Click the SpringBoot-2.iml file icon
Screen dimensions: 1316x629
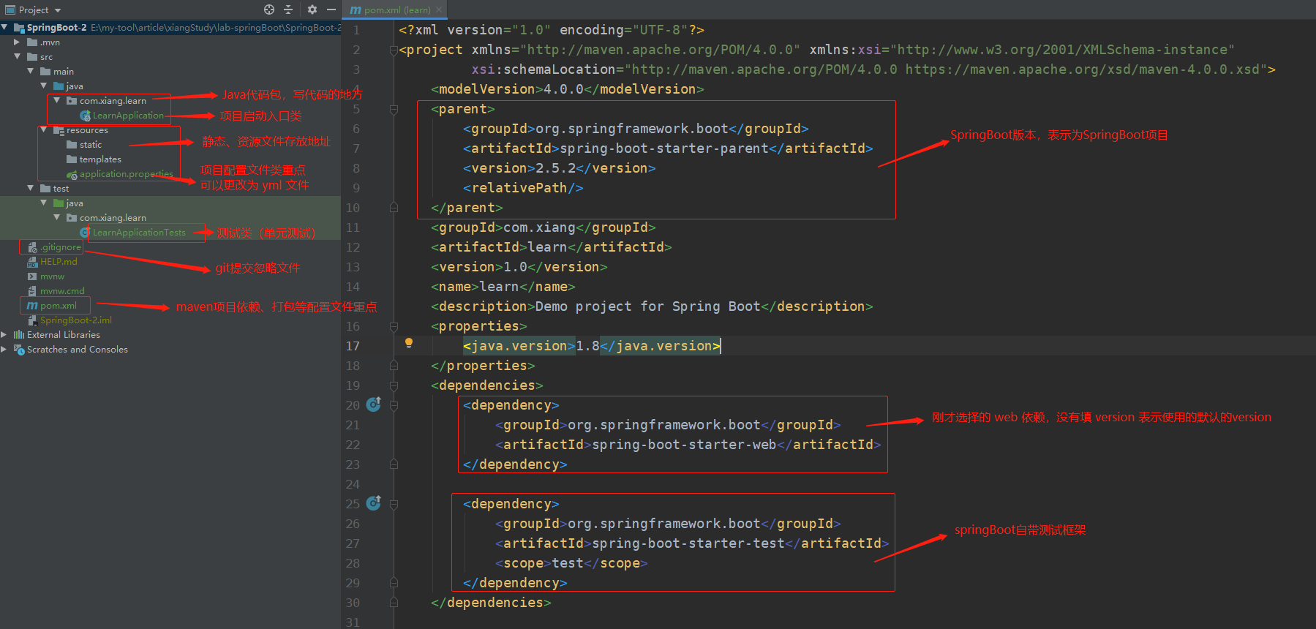tap(32, 320)
